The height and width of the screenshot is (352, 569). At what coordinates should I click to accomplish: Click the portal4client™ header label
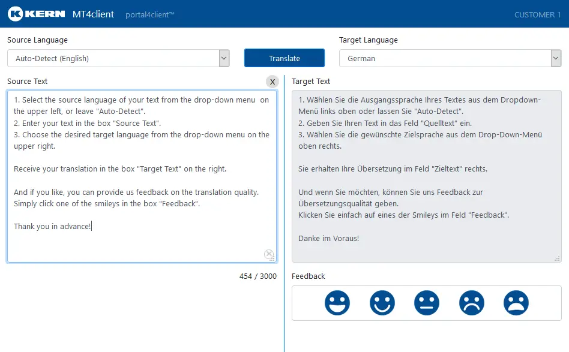(x=149, y=14)
